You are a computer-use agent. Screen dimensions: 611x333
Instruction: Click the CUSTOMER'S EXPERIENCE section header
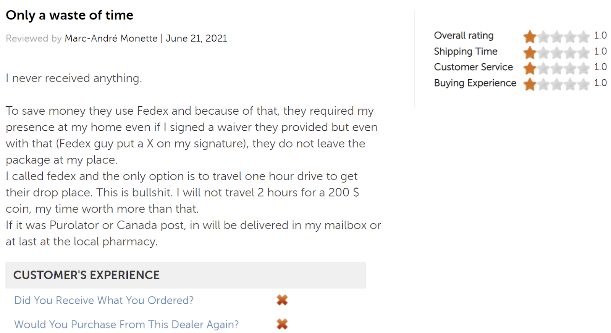click(186, 275)
